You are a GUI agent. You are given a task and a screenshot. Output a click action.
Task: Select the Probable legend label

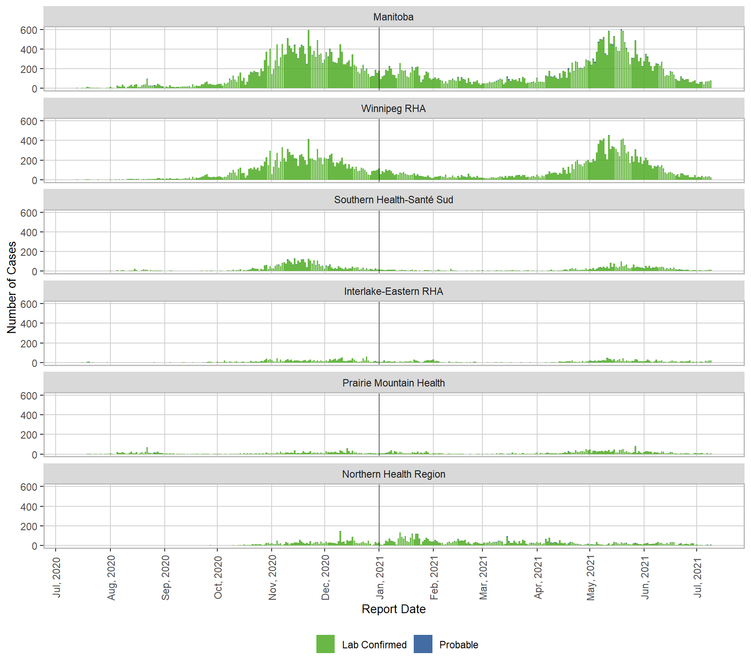click(x=459, y=645)
